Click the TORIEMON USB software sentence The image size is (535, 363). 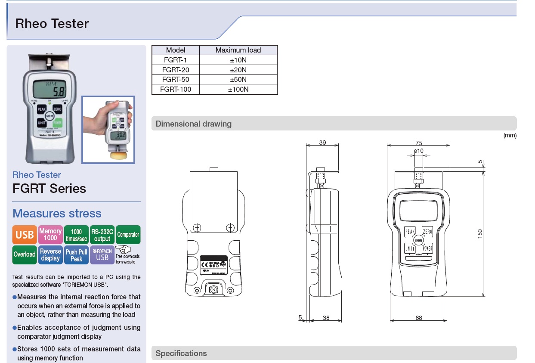[77, 281]
